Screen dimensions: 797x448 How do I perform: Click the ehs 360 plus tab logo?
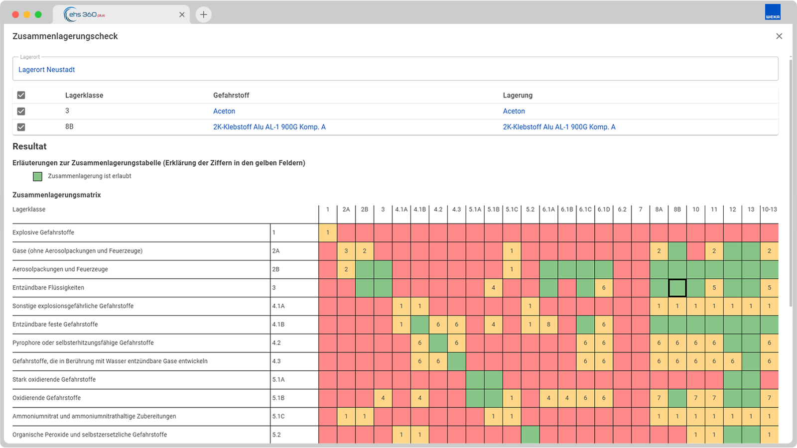(84, 14)
